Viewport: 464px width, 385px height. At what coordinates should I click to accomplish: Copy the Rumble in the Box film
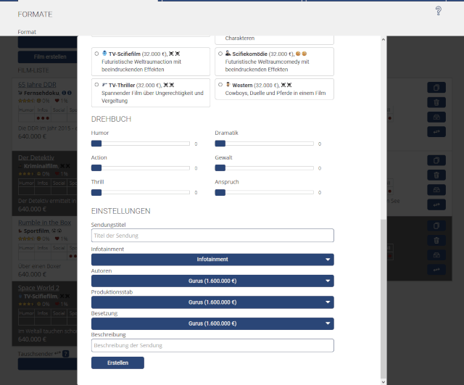coord(436,225)
